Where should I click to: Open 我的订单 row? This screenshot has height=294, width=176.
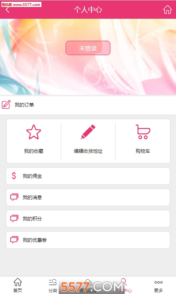click(88, 105)
